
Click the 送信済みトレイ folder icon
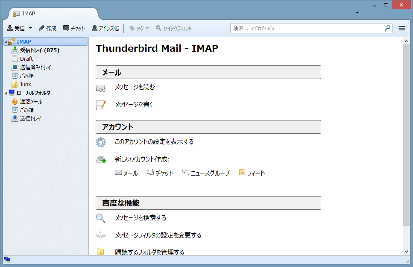(x=15, y=67)
